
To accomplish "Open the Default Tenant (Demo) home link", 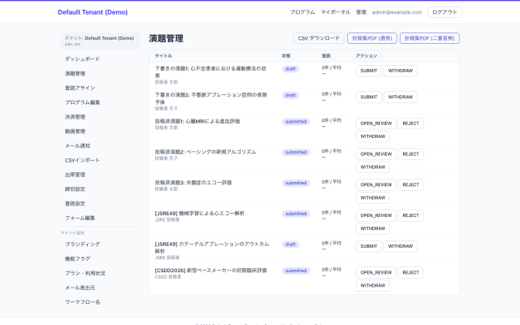I will (x=93, y=12).
